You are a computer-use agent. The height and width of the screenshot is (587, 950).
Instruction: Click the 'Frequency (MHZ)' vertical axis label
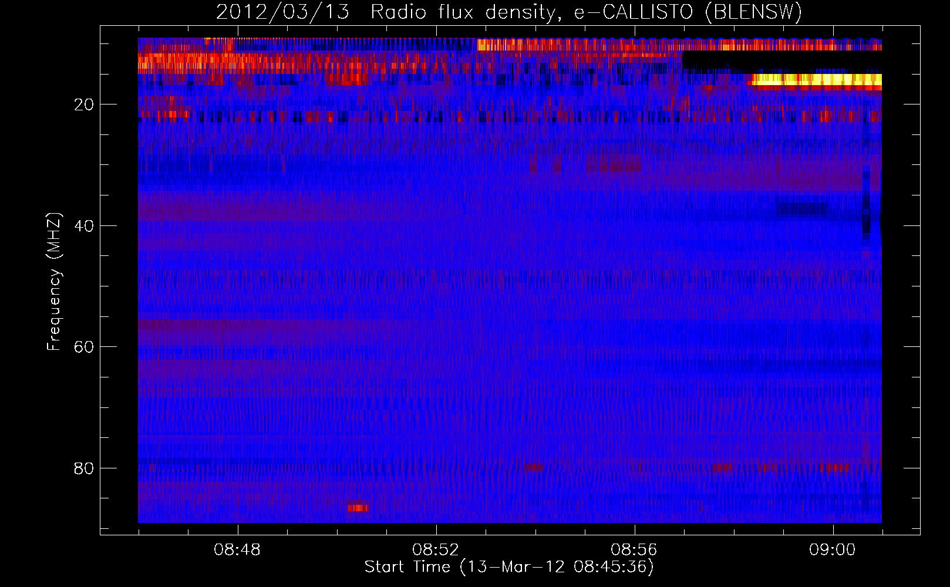54,282
